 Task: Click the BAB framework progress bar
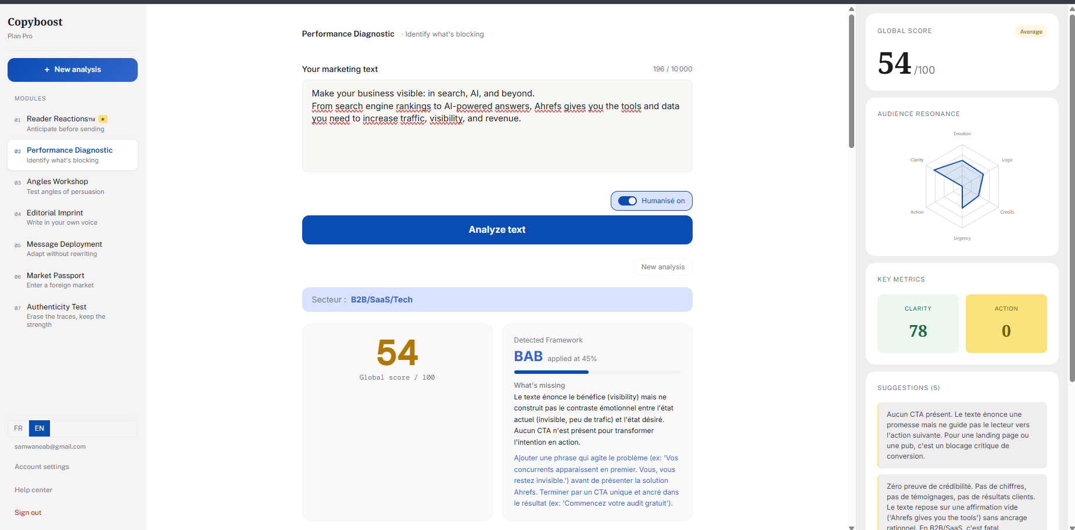point(597,372)
